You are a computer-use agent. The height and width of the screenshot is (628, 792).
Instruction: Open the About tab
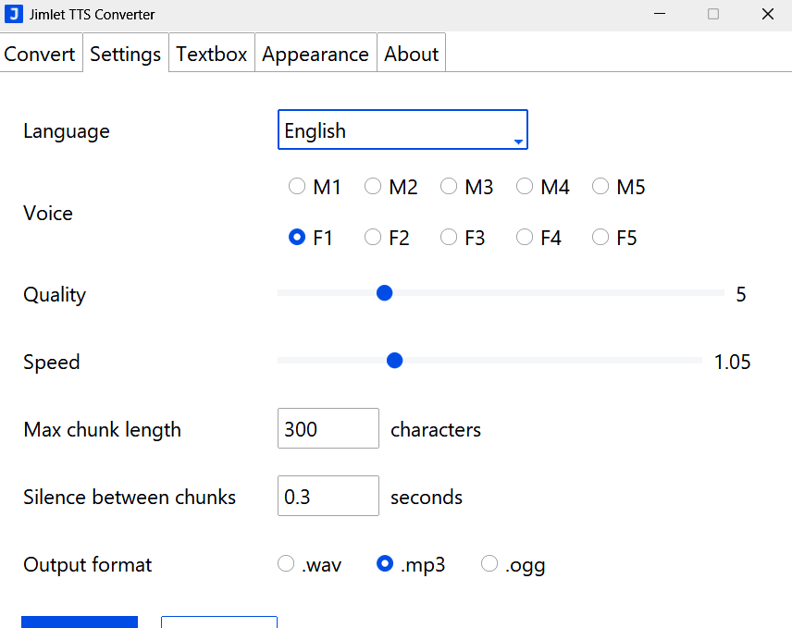[x=411, y=54]
